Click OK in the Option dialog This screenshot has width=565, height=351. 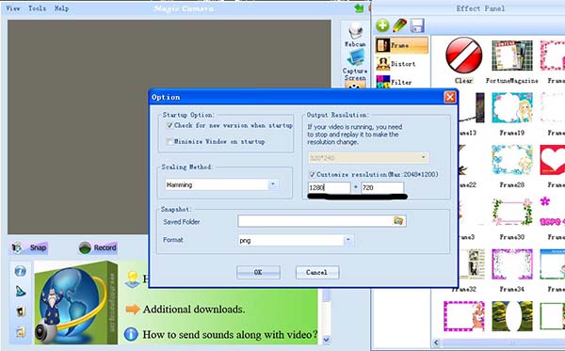(x=258, y=272)
